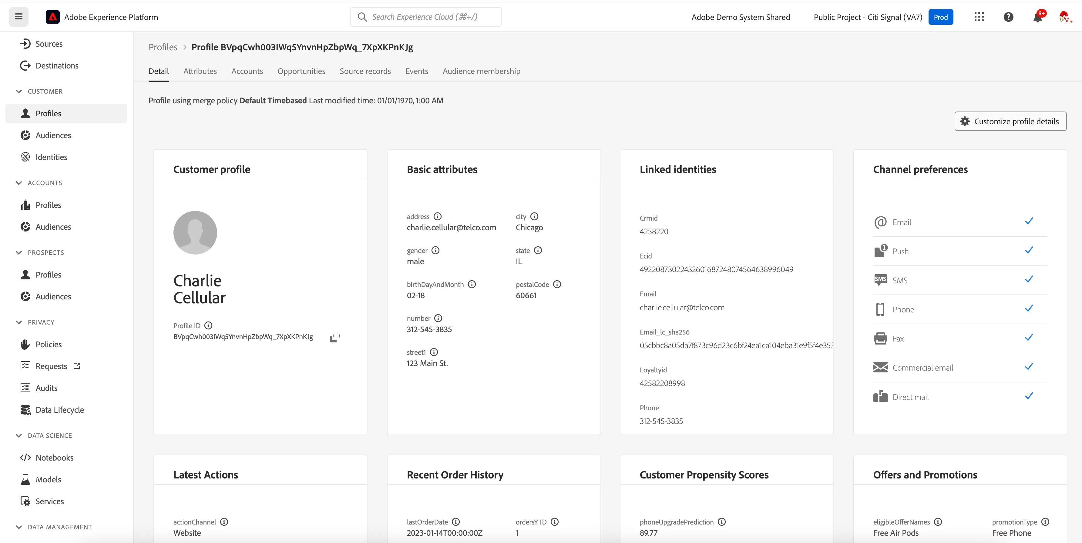1082x543 pixels.
Task: Show info for the street1 attribute
Action: point(434,352)
